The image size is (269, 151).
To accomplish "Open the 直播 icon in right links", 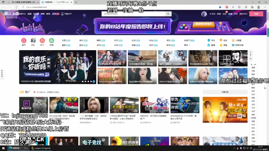I will [x=208, y=45].
